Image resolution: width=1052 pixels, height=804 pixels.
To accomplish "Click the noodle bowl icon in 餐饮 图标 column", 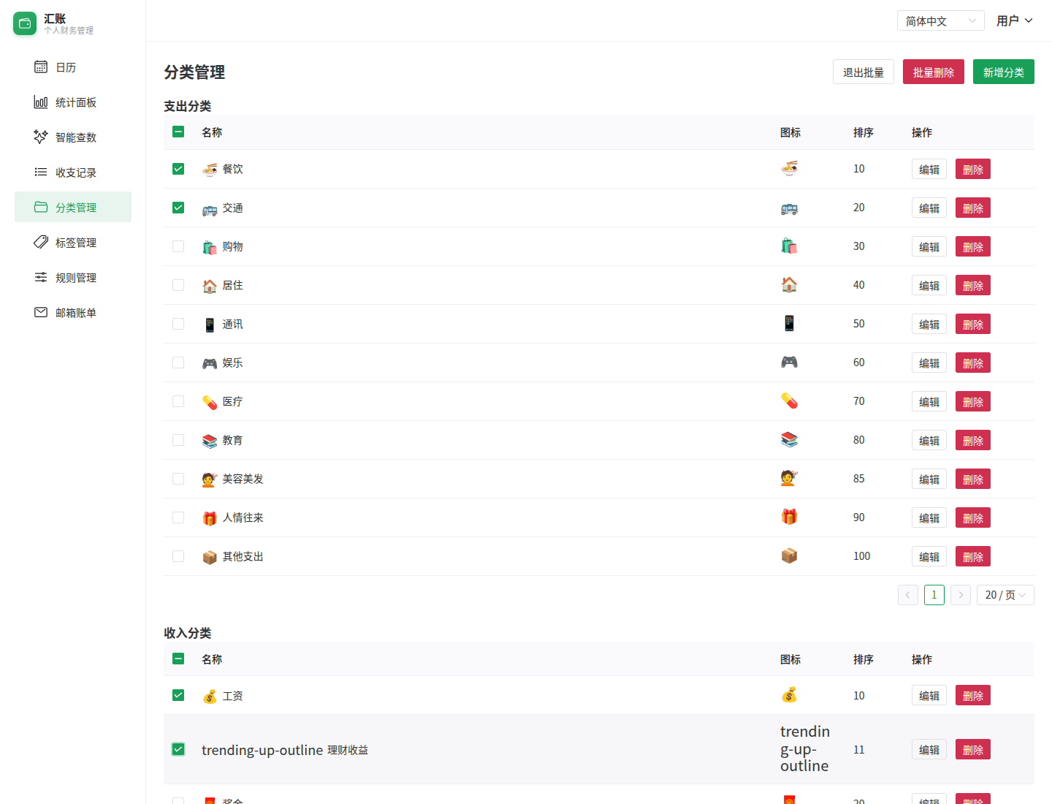I will pyautogui.click(x=789, y=168).
